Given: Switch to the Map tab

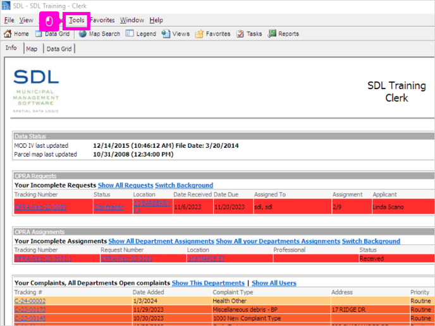Looking at the screenshot, I should coord(32,49).
